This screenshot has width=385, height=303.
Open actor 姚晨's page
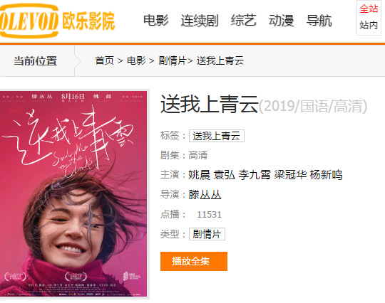tap(200, 175)
